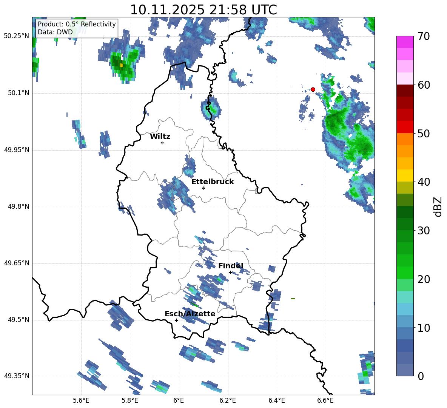
Task: Click the red station marker dot
Action: (313, 89)
